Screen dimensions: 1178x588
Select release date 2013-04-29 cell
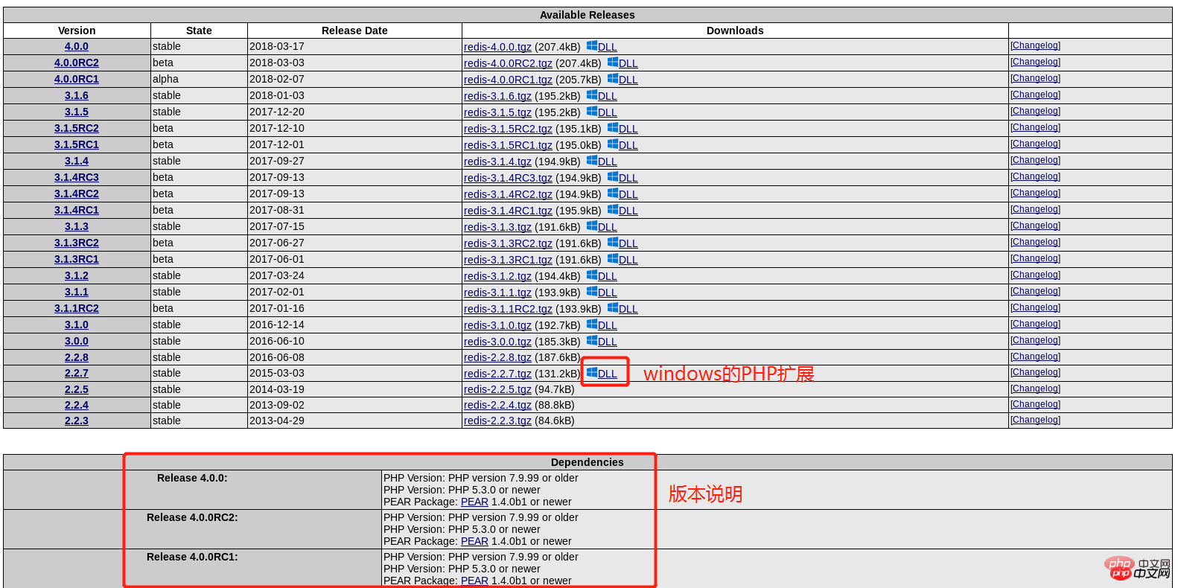pyautogui.click(x=354, y=421)
